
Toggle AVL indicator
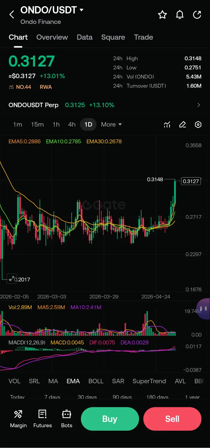point(180,381)
